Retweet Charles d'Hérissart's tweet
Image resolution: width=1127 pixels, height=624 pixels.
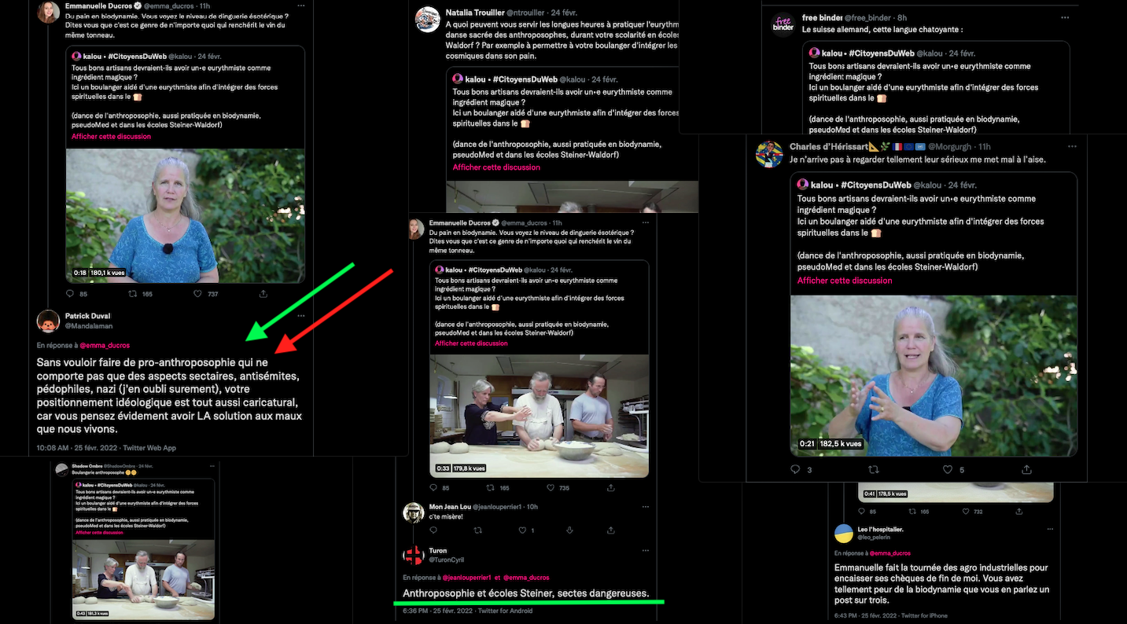872,469
